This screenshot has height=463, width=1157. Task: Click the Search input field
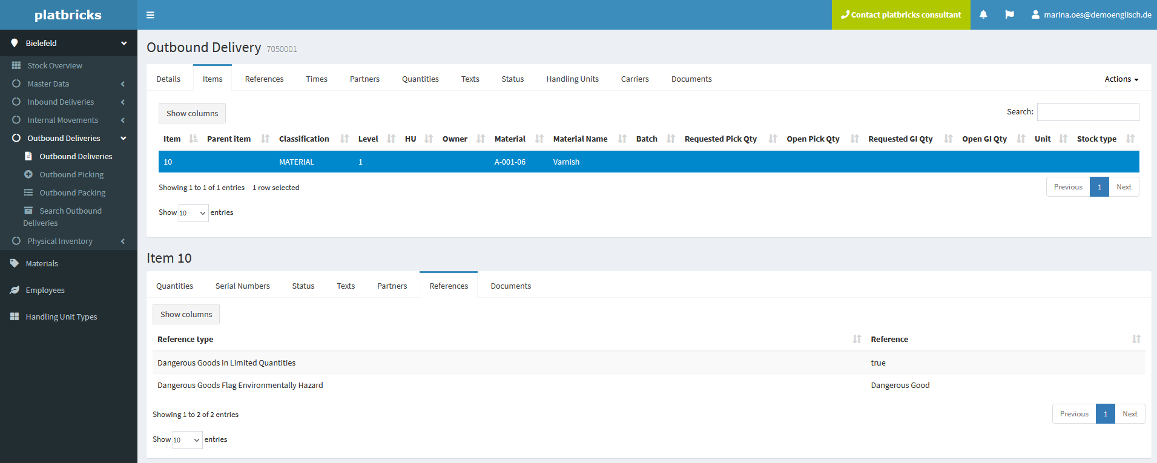pos(1087,112)
